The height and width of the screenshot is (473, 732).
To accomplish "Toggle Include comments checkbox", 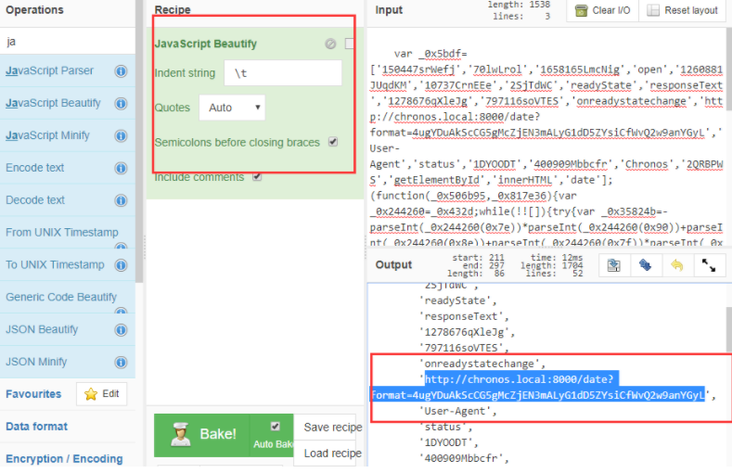I will (257, 177).
